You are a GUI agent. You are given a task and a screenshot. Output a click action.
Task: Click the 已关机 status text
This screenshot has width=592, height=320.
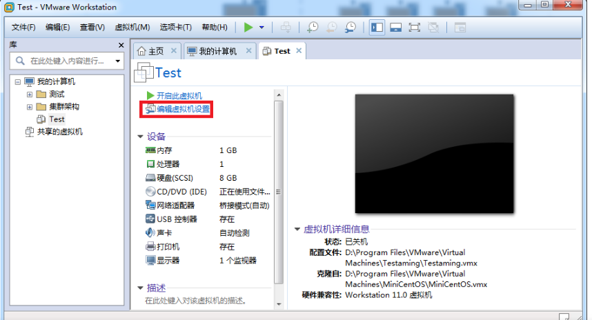357,242
